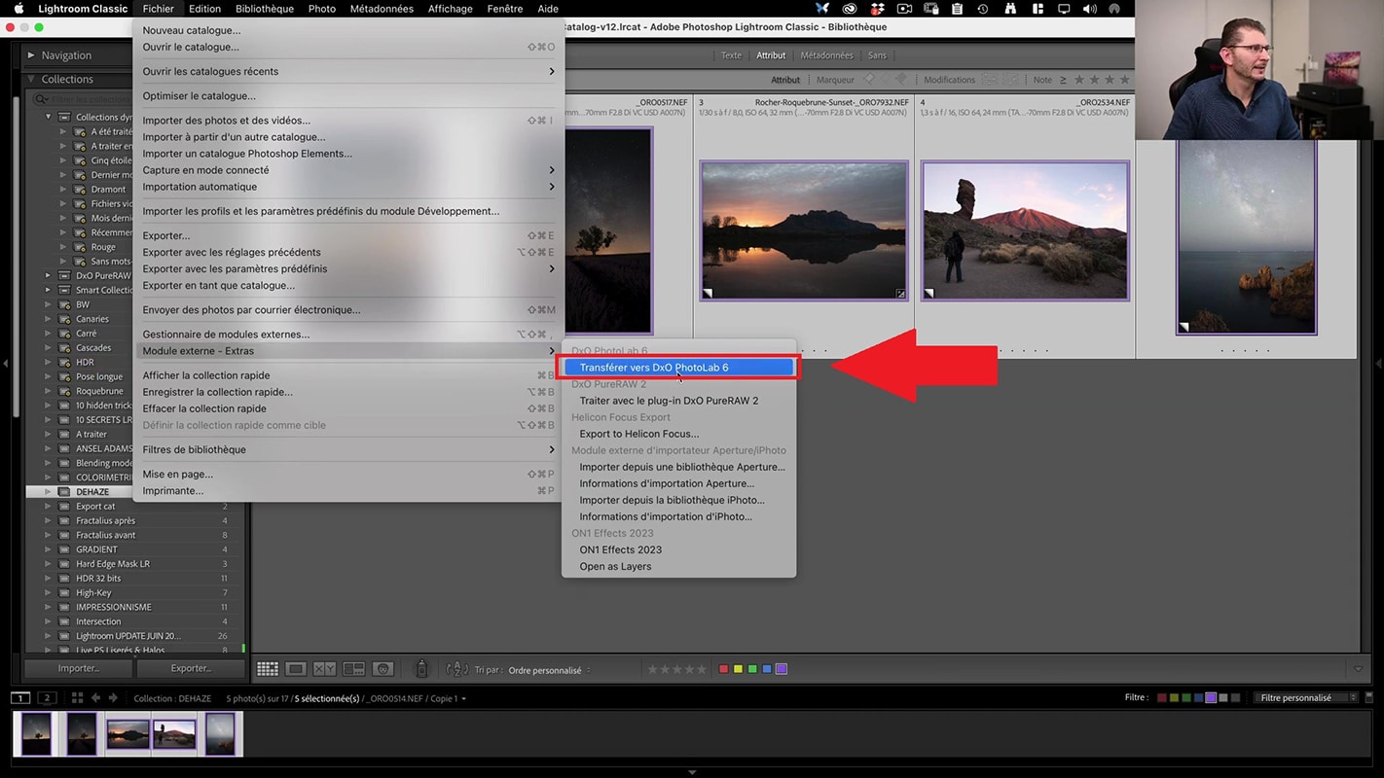
Task: Toggle yellow label filter in filmstrip
Action: (x=1175, y=698)
